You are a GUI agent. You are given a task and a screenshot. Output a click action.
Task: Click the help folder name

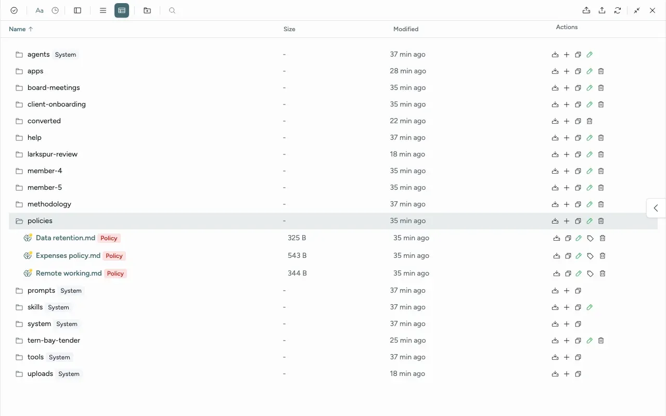pyautogui.click(x=34, y=137)
